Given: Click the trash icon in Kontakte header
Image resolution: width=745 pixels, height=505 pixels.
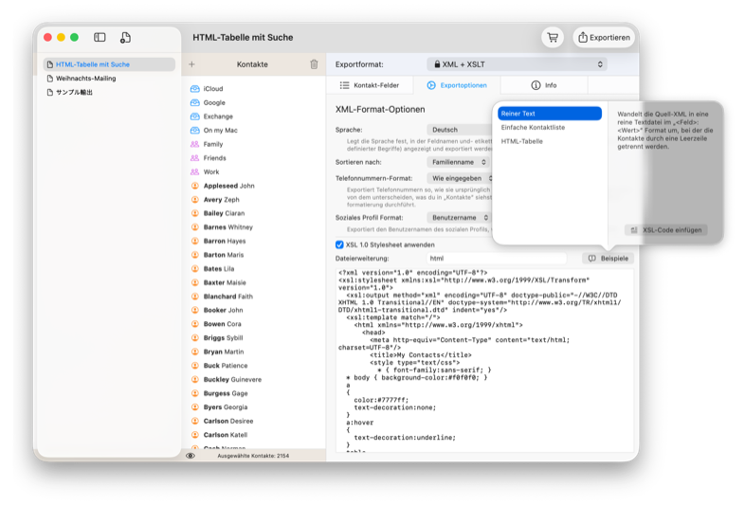Looking at the screenshot, I should pos(314,64).
